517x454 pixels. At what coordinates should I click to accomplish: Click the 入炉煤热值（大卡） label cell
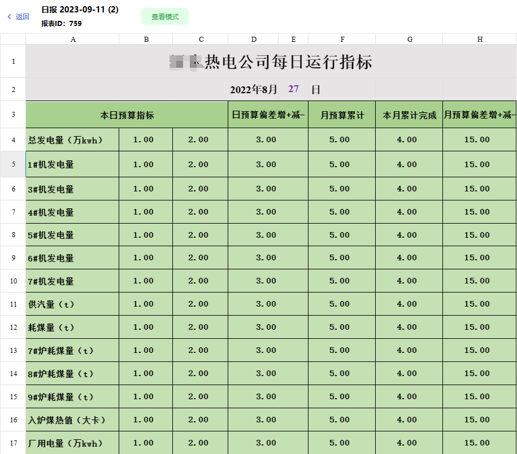(x=72, y=420)
